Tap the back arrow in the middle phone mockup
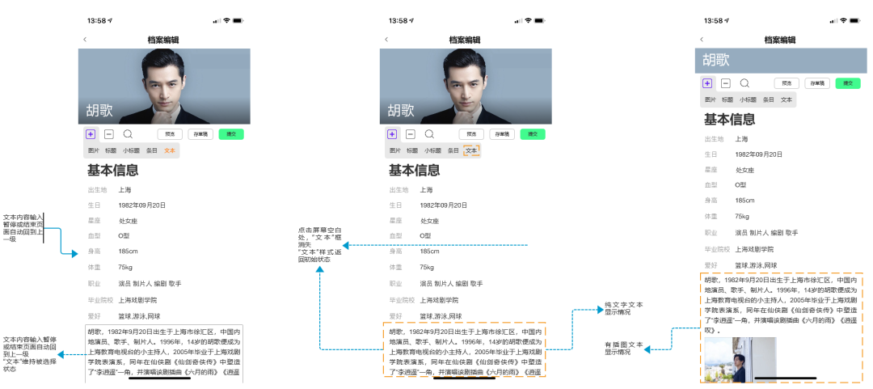This screenshot has height=389, width=873. click(386, 40)
